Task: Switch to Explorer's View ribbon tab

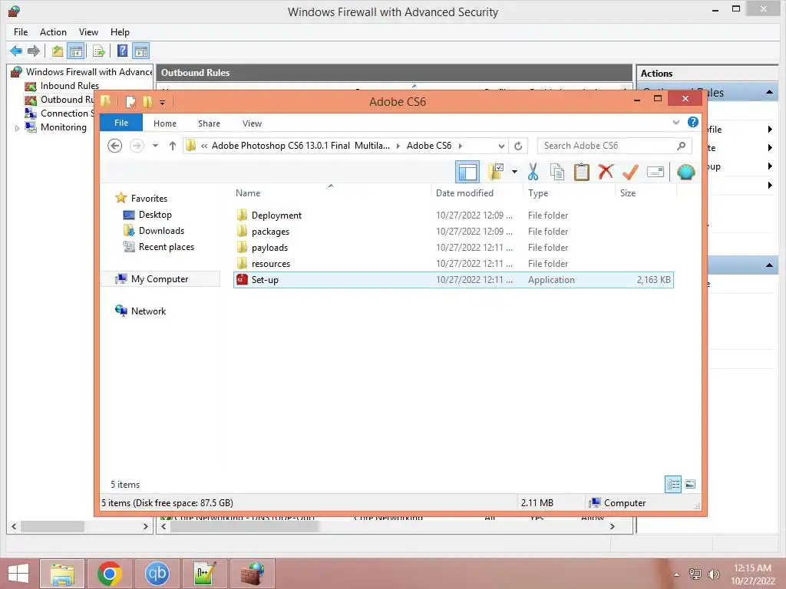Action: (252, 123)
